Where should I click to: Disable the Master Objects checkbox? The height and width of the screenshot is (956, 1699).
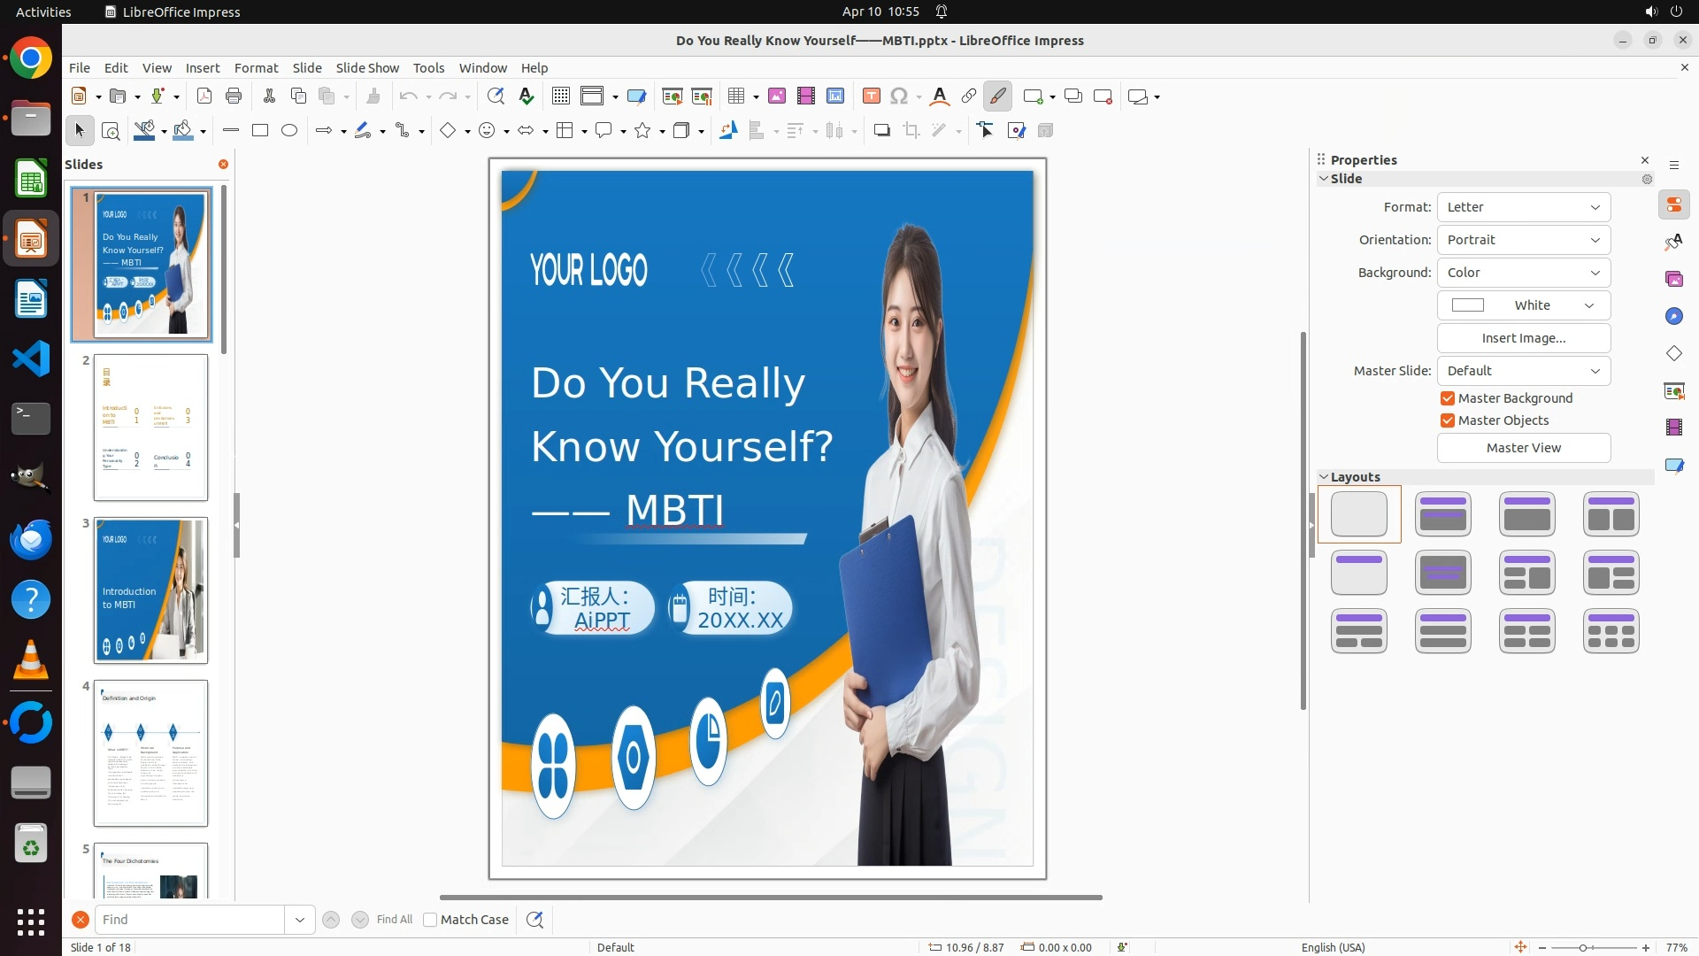pos(1448,420)
